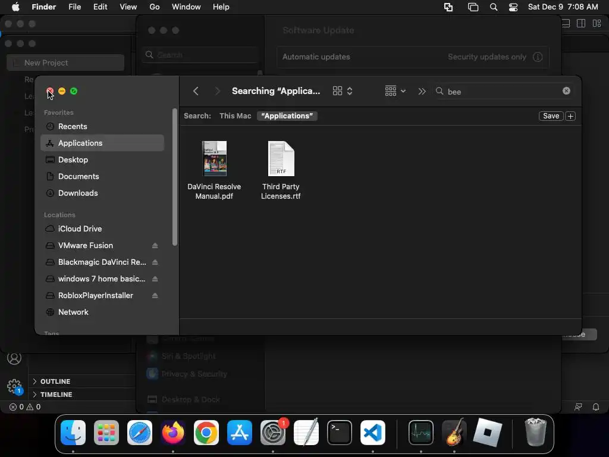Open Safari from the Dock
This screenshot has height=457, width=609.
coord(140,433)
